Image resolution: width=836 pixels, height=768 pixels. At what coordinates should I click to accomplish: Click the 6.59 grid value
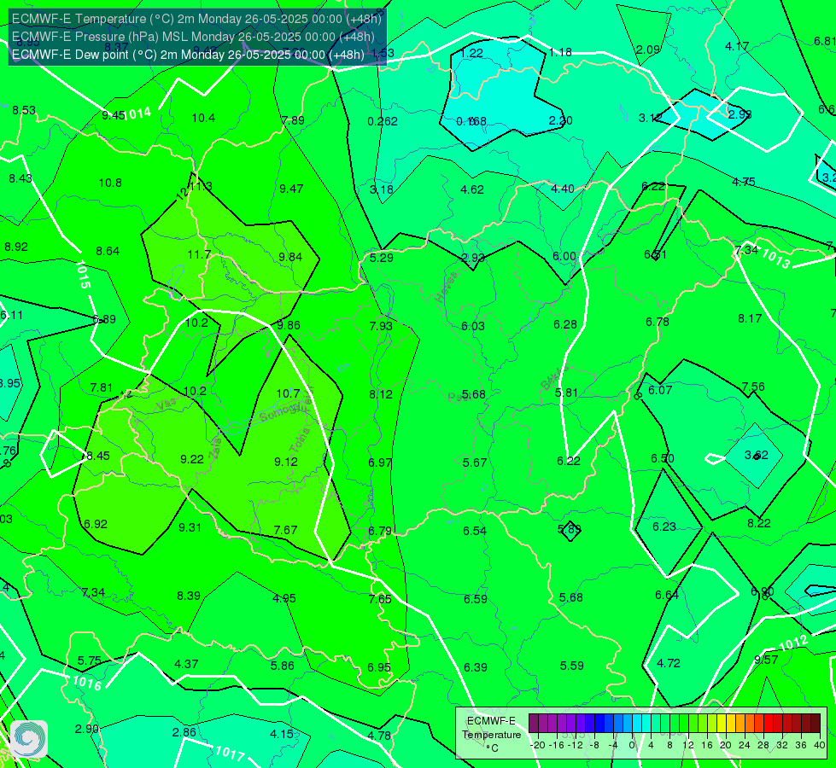tap(475, 599)
